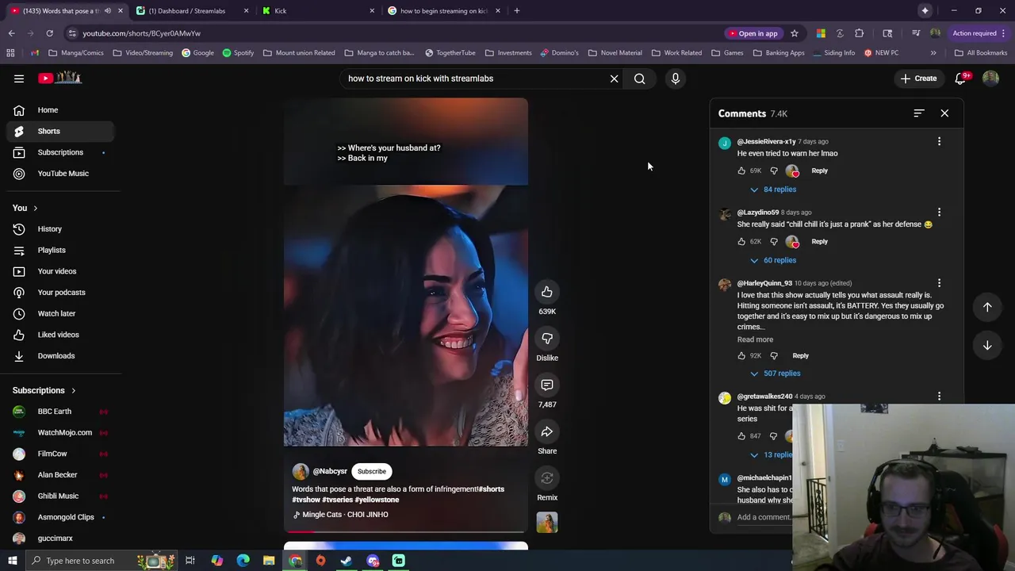
Task: Like the Lazydino59 comment
Action: (741, 241)
